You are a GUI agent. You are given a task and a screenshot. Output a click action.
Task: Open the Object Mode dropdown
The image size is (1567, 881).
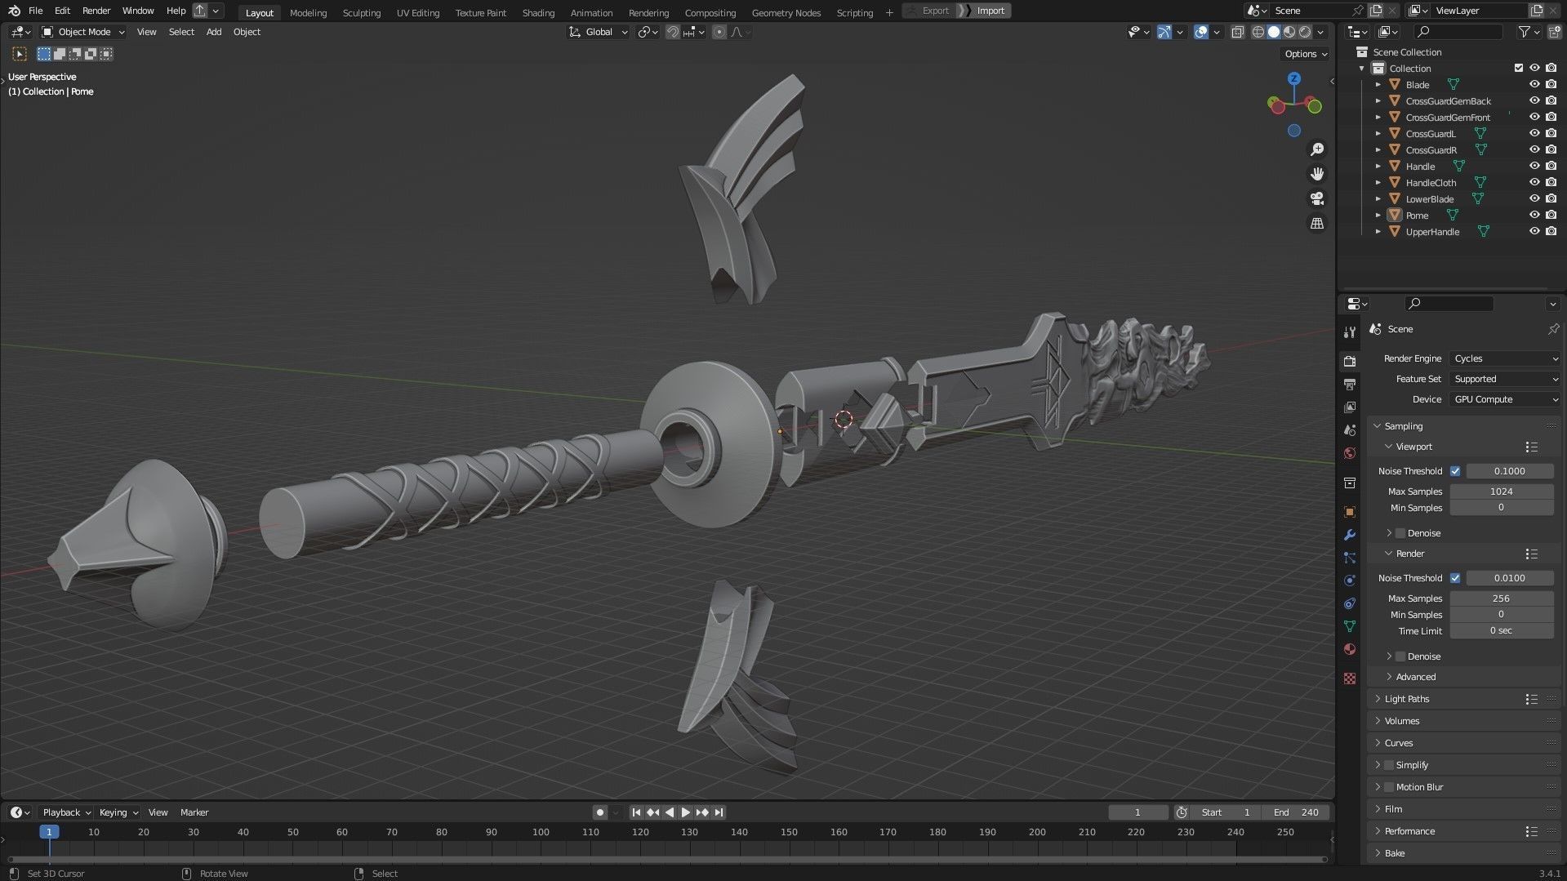83,32
